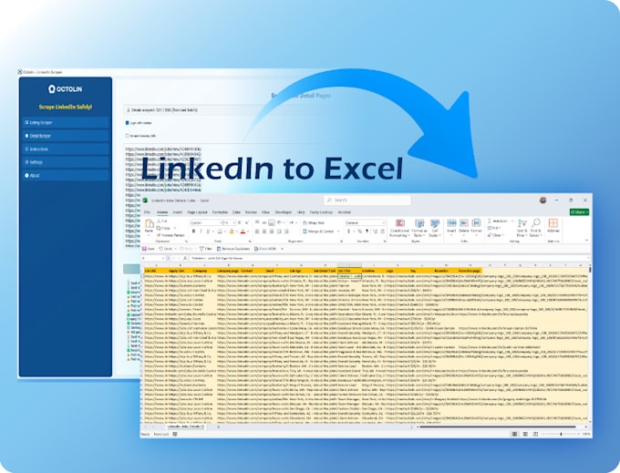The image size is (620, 473).
Task: Open the Insert tab in Excel
Action: [x=178, y=212]
